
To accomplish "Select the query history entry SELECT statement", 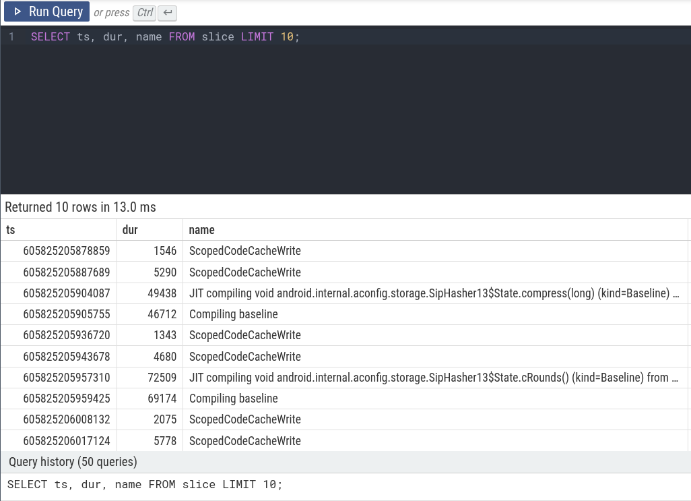I will 145,484.
